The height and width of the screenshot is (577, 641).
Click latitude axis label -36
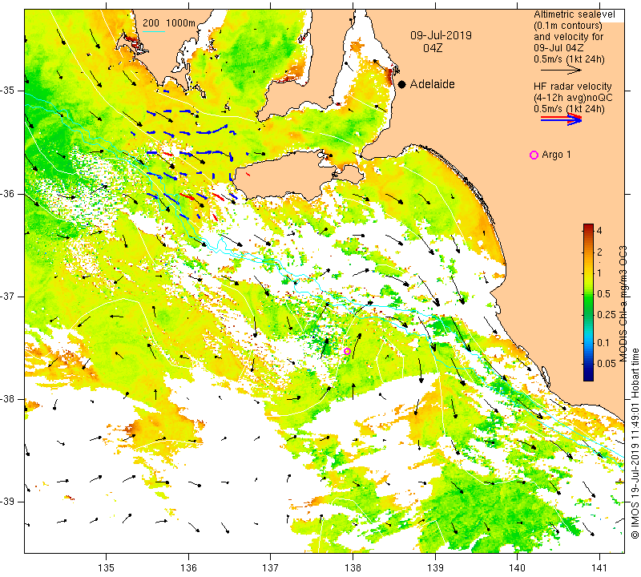pyautogui.click(x=8, y=193)
